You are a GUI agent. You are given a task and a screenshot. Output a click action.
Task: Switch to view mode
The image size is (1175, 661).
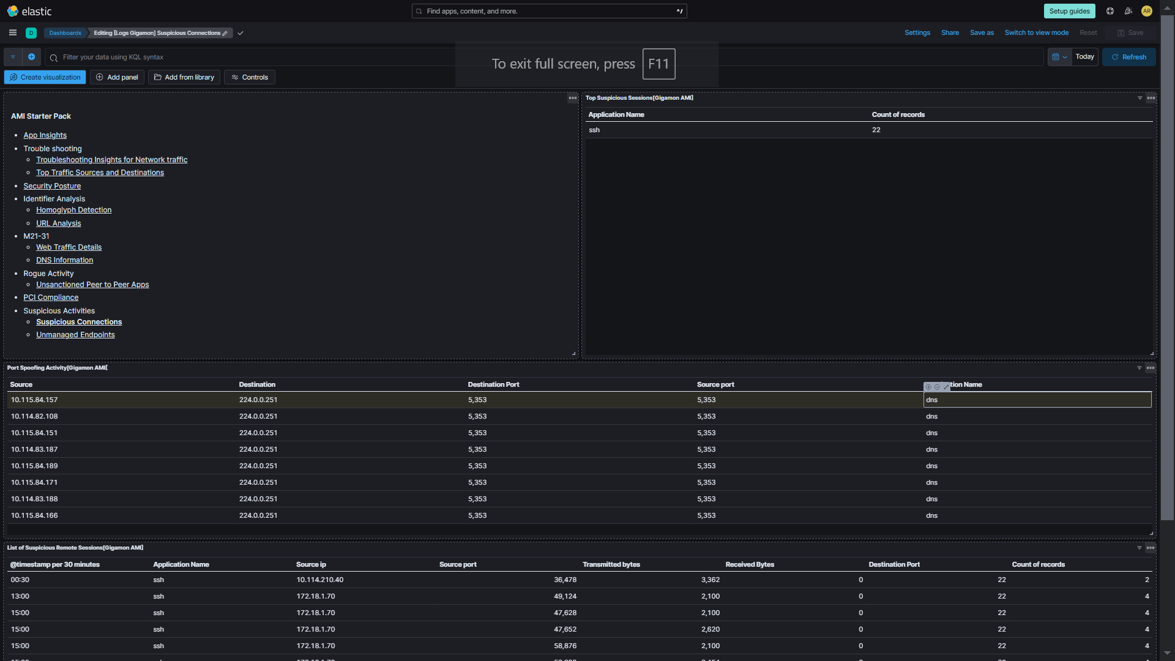coord(1036,32)
